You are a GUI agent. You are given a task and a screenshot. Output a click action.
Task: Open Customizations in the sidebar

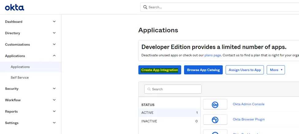point(17,44)
